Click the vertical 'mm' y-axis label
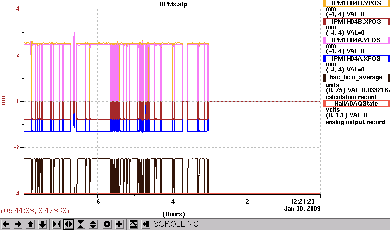Screen dimensions: 390x230 click(x=3, y=101)
